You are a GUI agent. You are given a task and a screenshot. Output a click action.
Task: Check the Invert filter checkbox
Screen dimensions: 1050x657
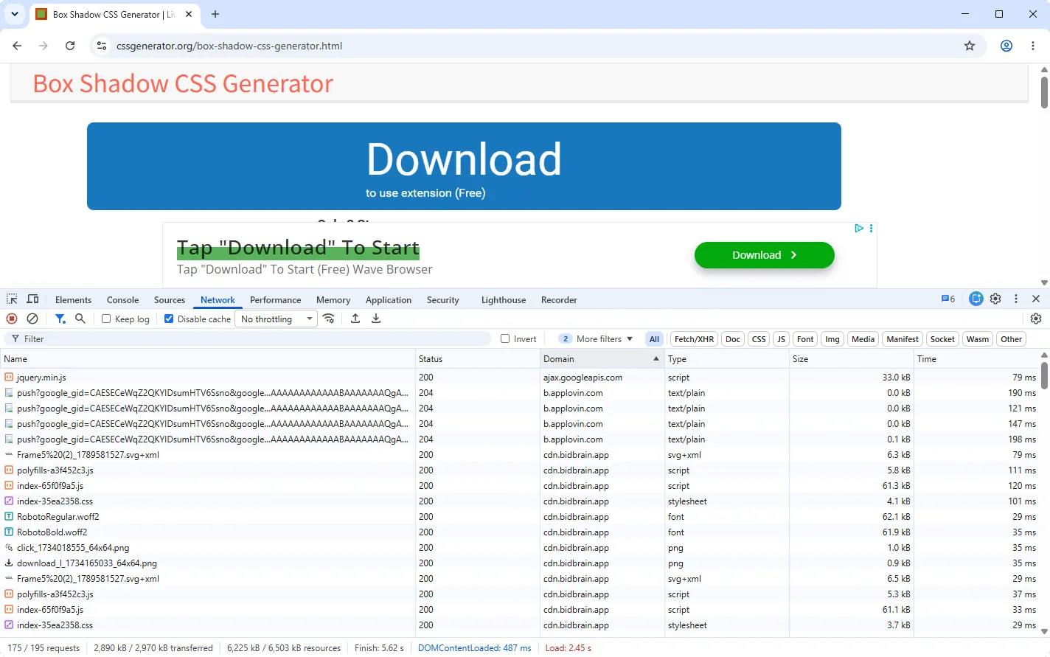click(x=505, y=338)
